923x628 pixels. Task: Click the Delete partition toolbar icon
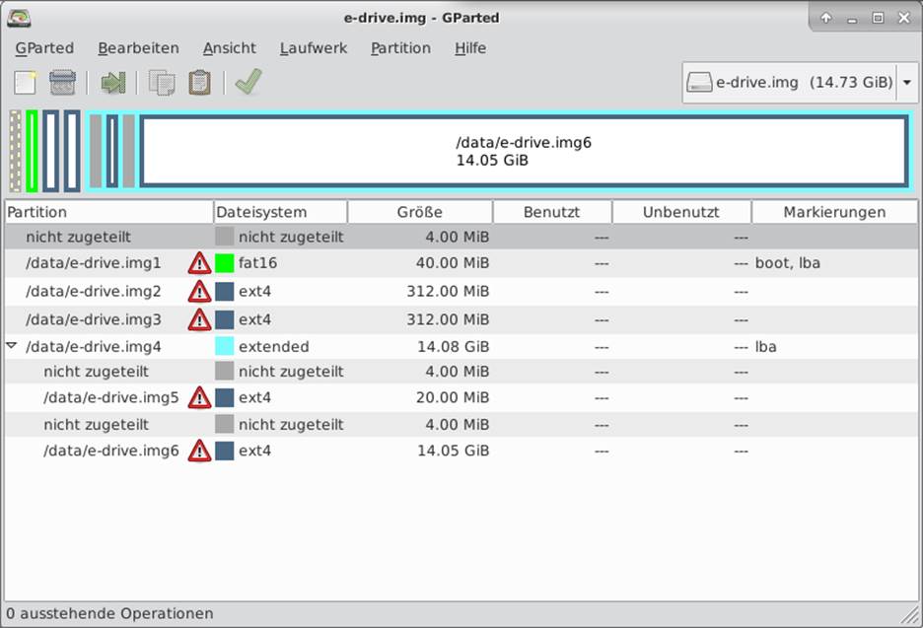click(63, 83)
